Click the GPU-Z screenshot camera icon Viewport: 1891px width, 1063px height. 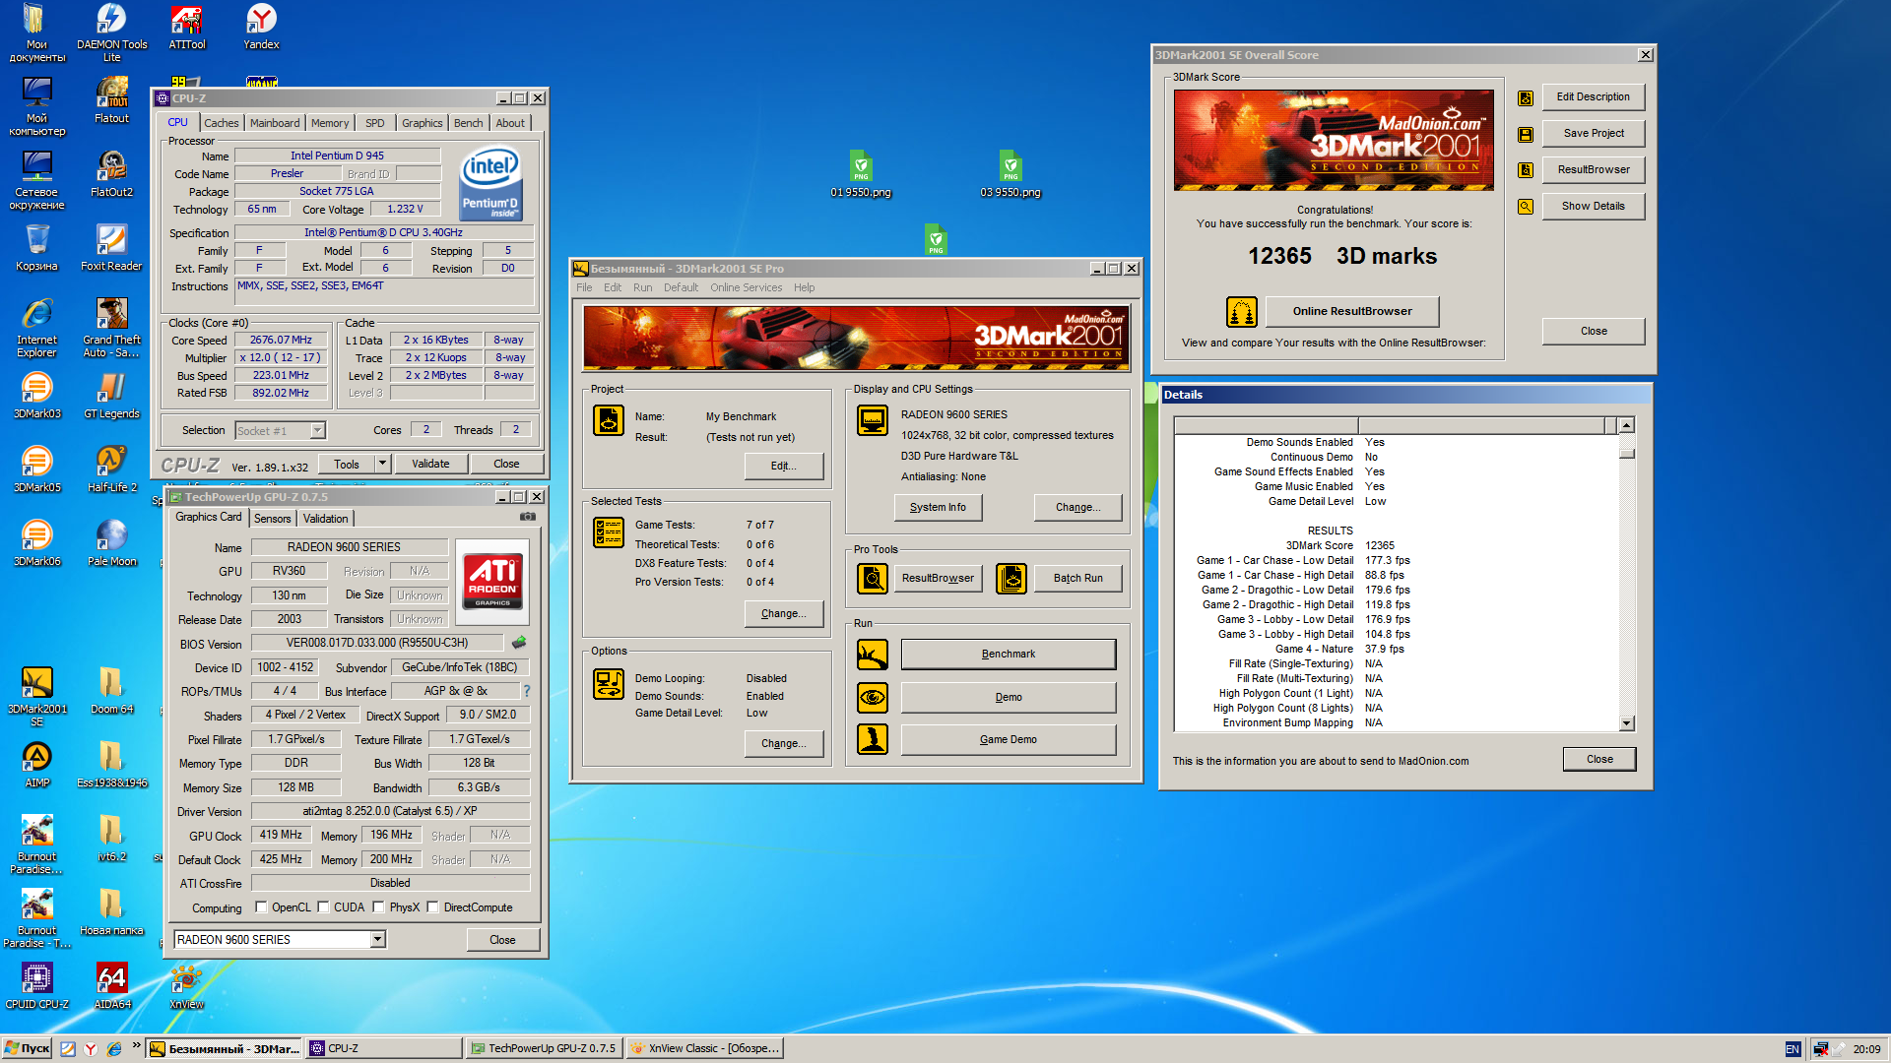tap(528, 517)
